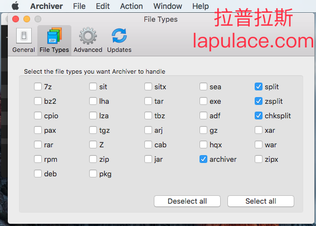
Task: Open the File menu
Action: [79, 6]
